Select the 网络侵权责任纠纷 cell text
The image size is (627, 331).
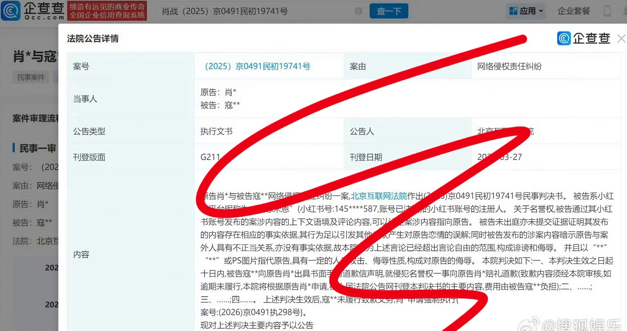coord(509,66)
